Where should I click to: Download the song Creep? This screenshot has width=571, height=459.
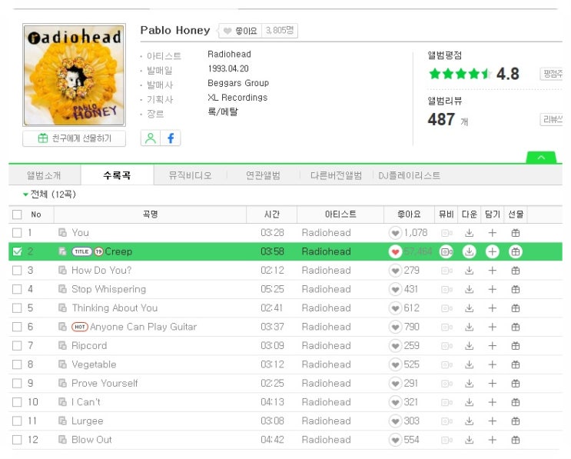(470, 251)
